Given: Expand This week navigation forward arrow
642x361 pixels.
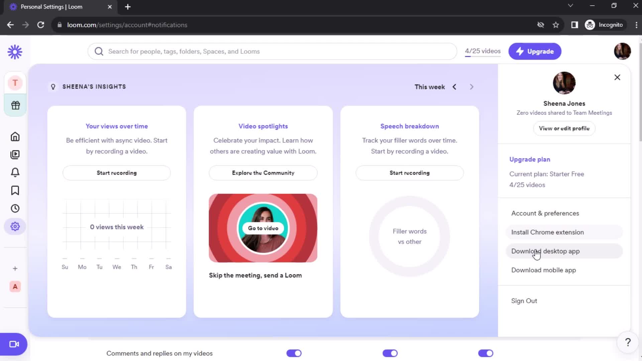Looking at the screenshot, I should 471,87.
